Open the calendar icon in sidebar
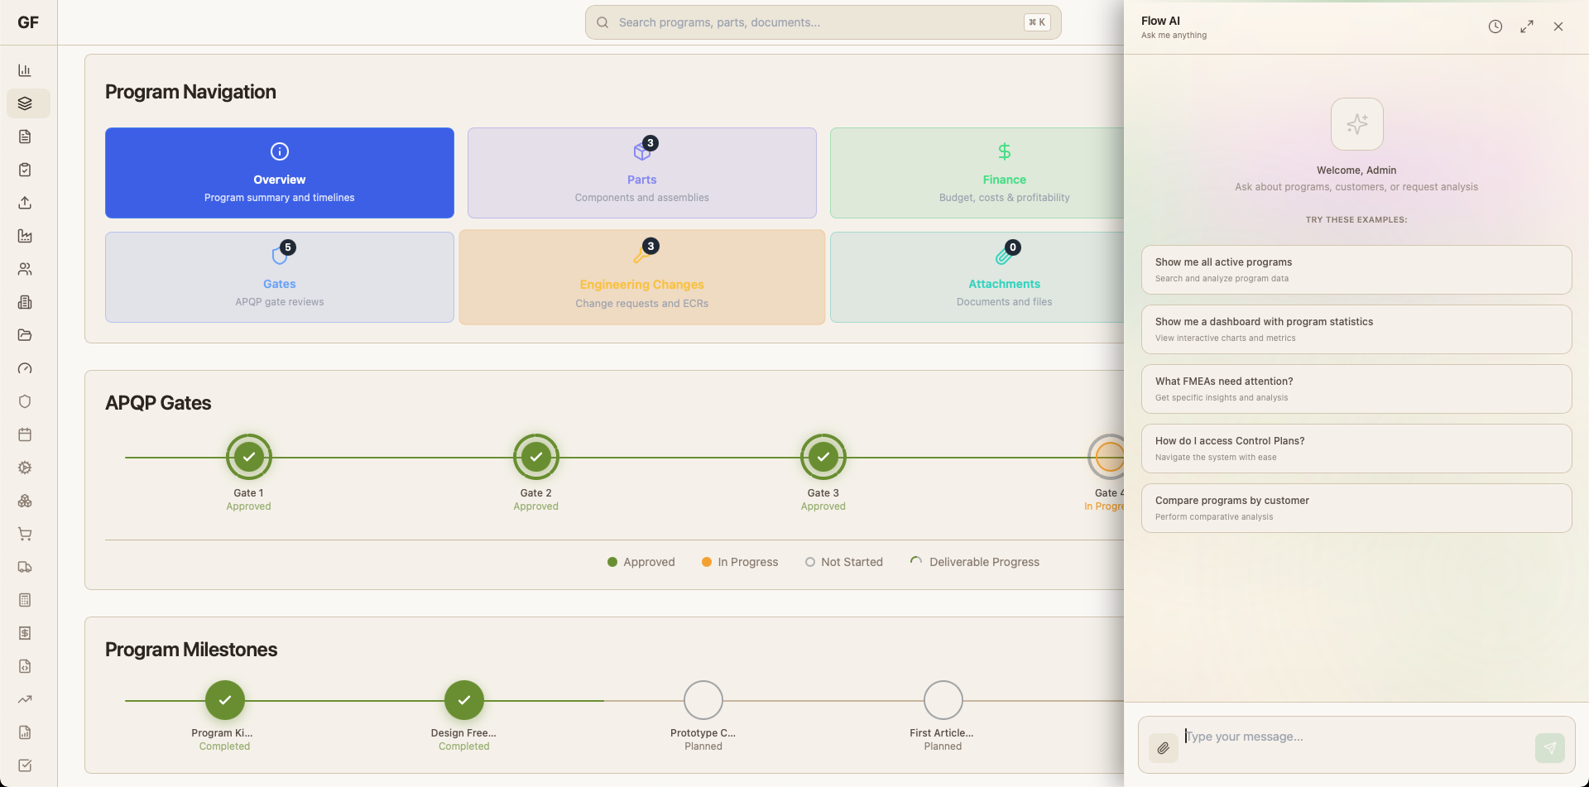The height and width of the screenshot is (787, 1589). [x=25, y=434]
